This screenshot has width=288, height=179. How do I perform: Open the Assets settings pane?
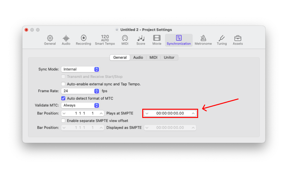pyautogui.click(x=238, y=40)
